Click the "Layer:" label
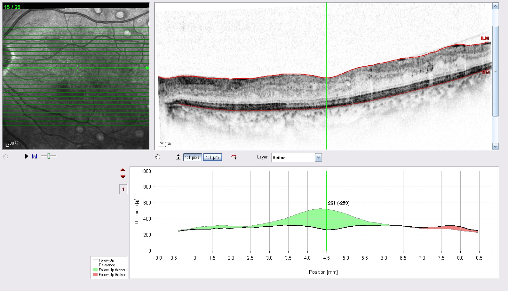508x291 pixels. click(x=263, y=157)
